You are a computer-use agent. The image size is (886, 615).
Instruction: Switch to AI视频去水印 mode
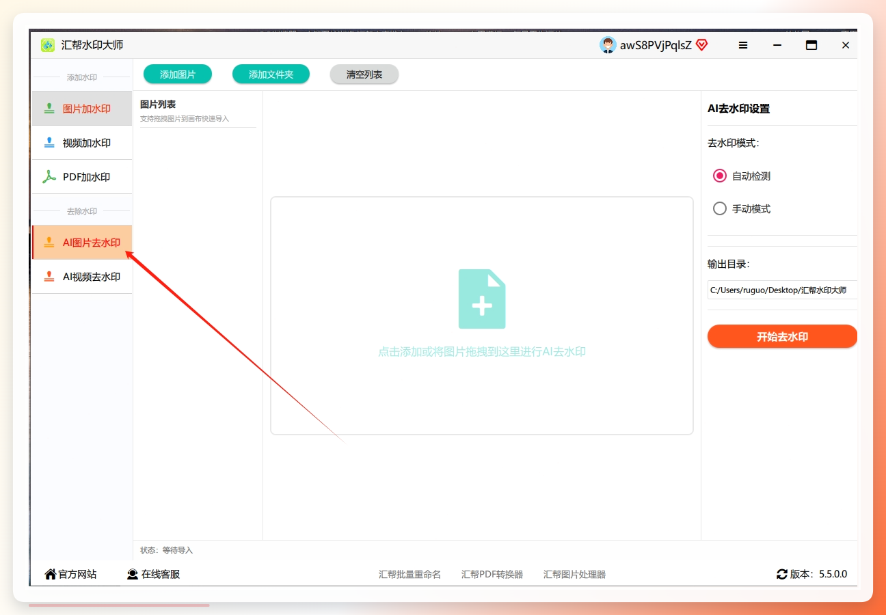82,277
